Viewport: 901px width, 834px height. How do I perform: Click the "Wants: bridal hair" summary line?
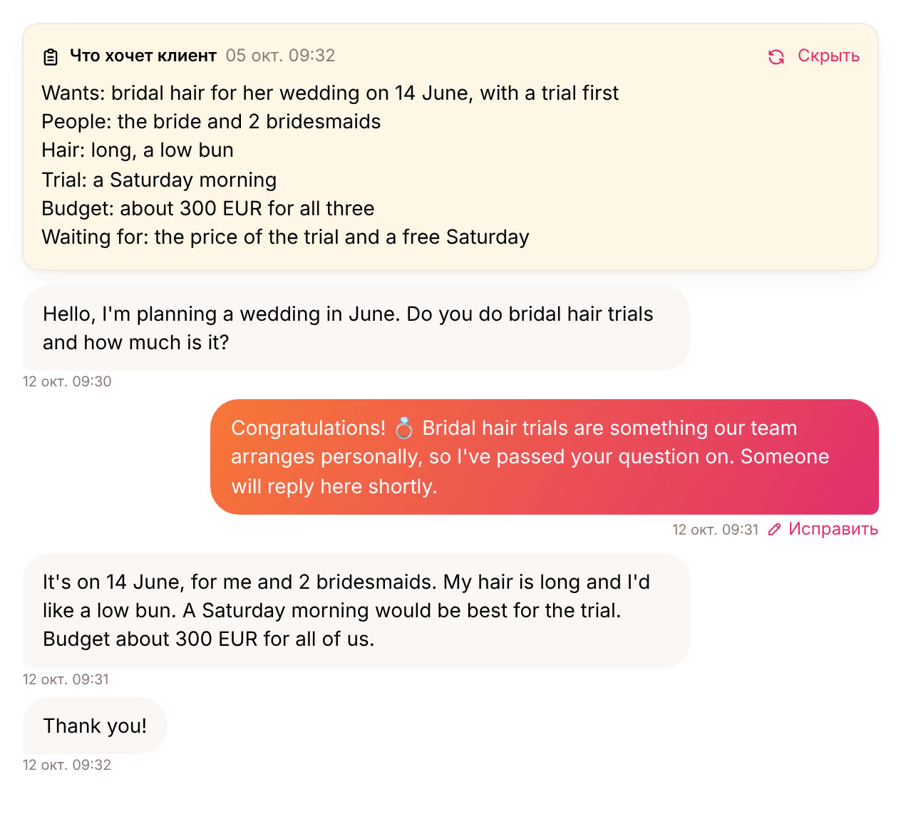tap(330, 93)
